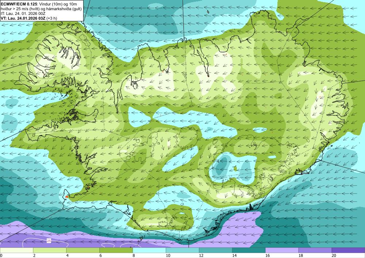Click the light cyan 8–10 m/s legend swatch

click(149, 250)
